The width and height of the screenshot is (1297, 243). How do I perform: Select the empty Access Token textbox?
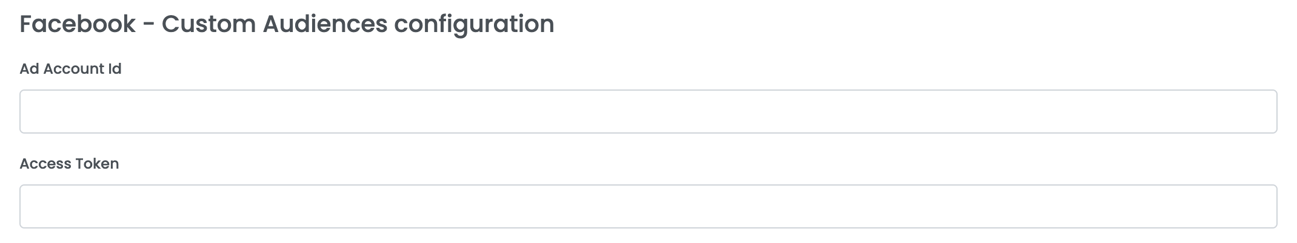coord(648,206)
